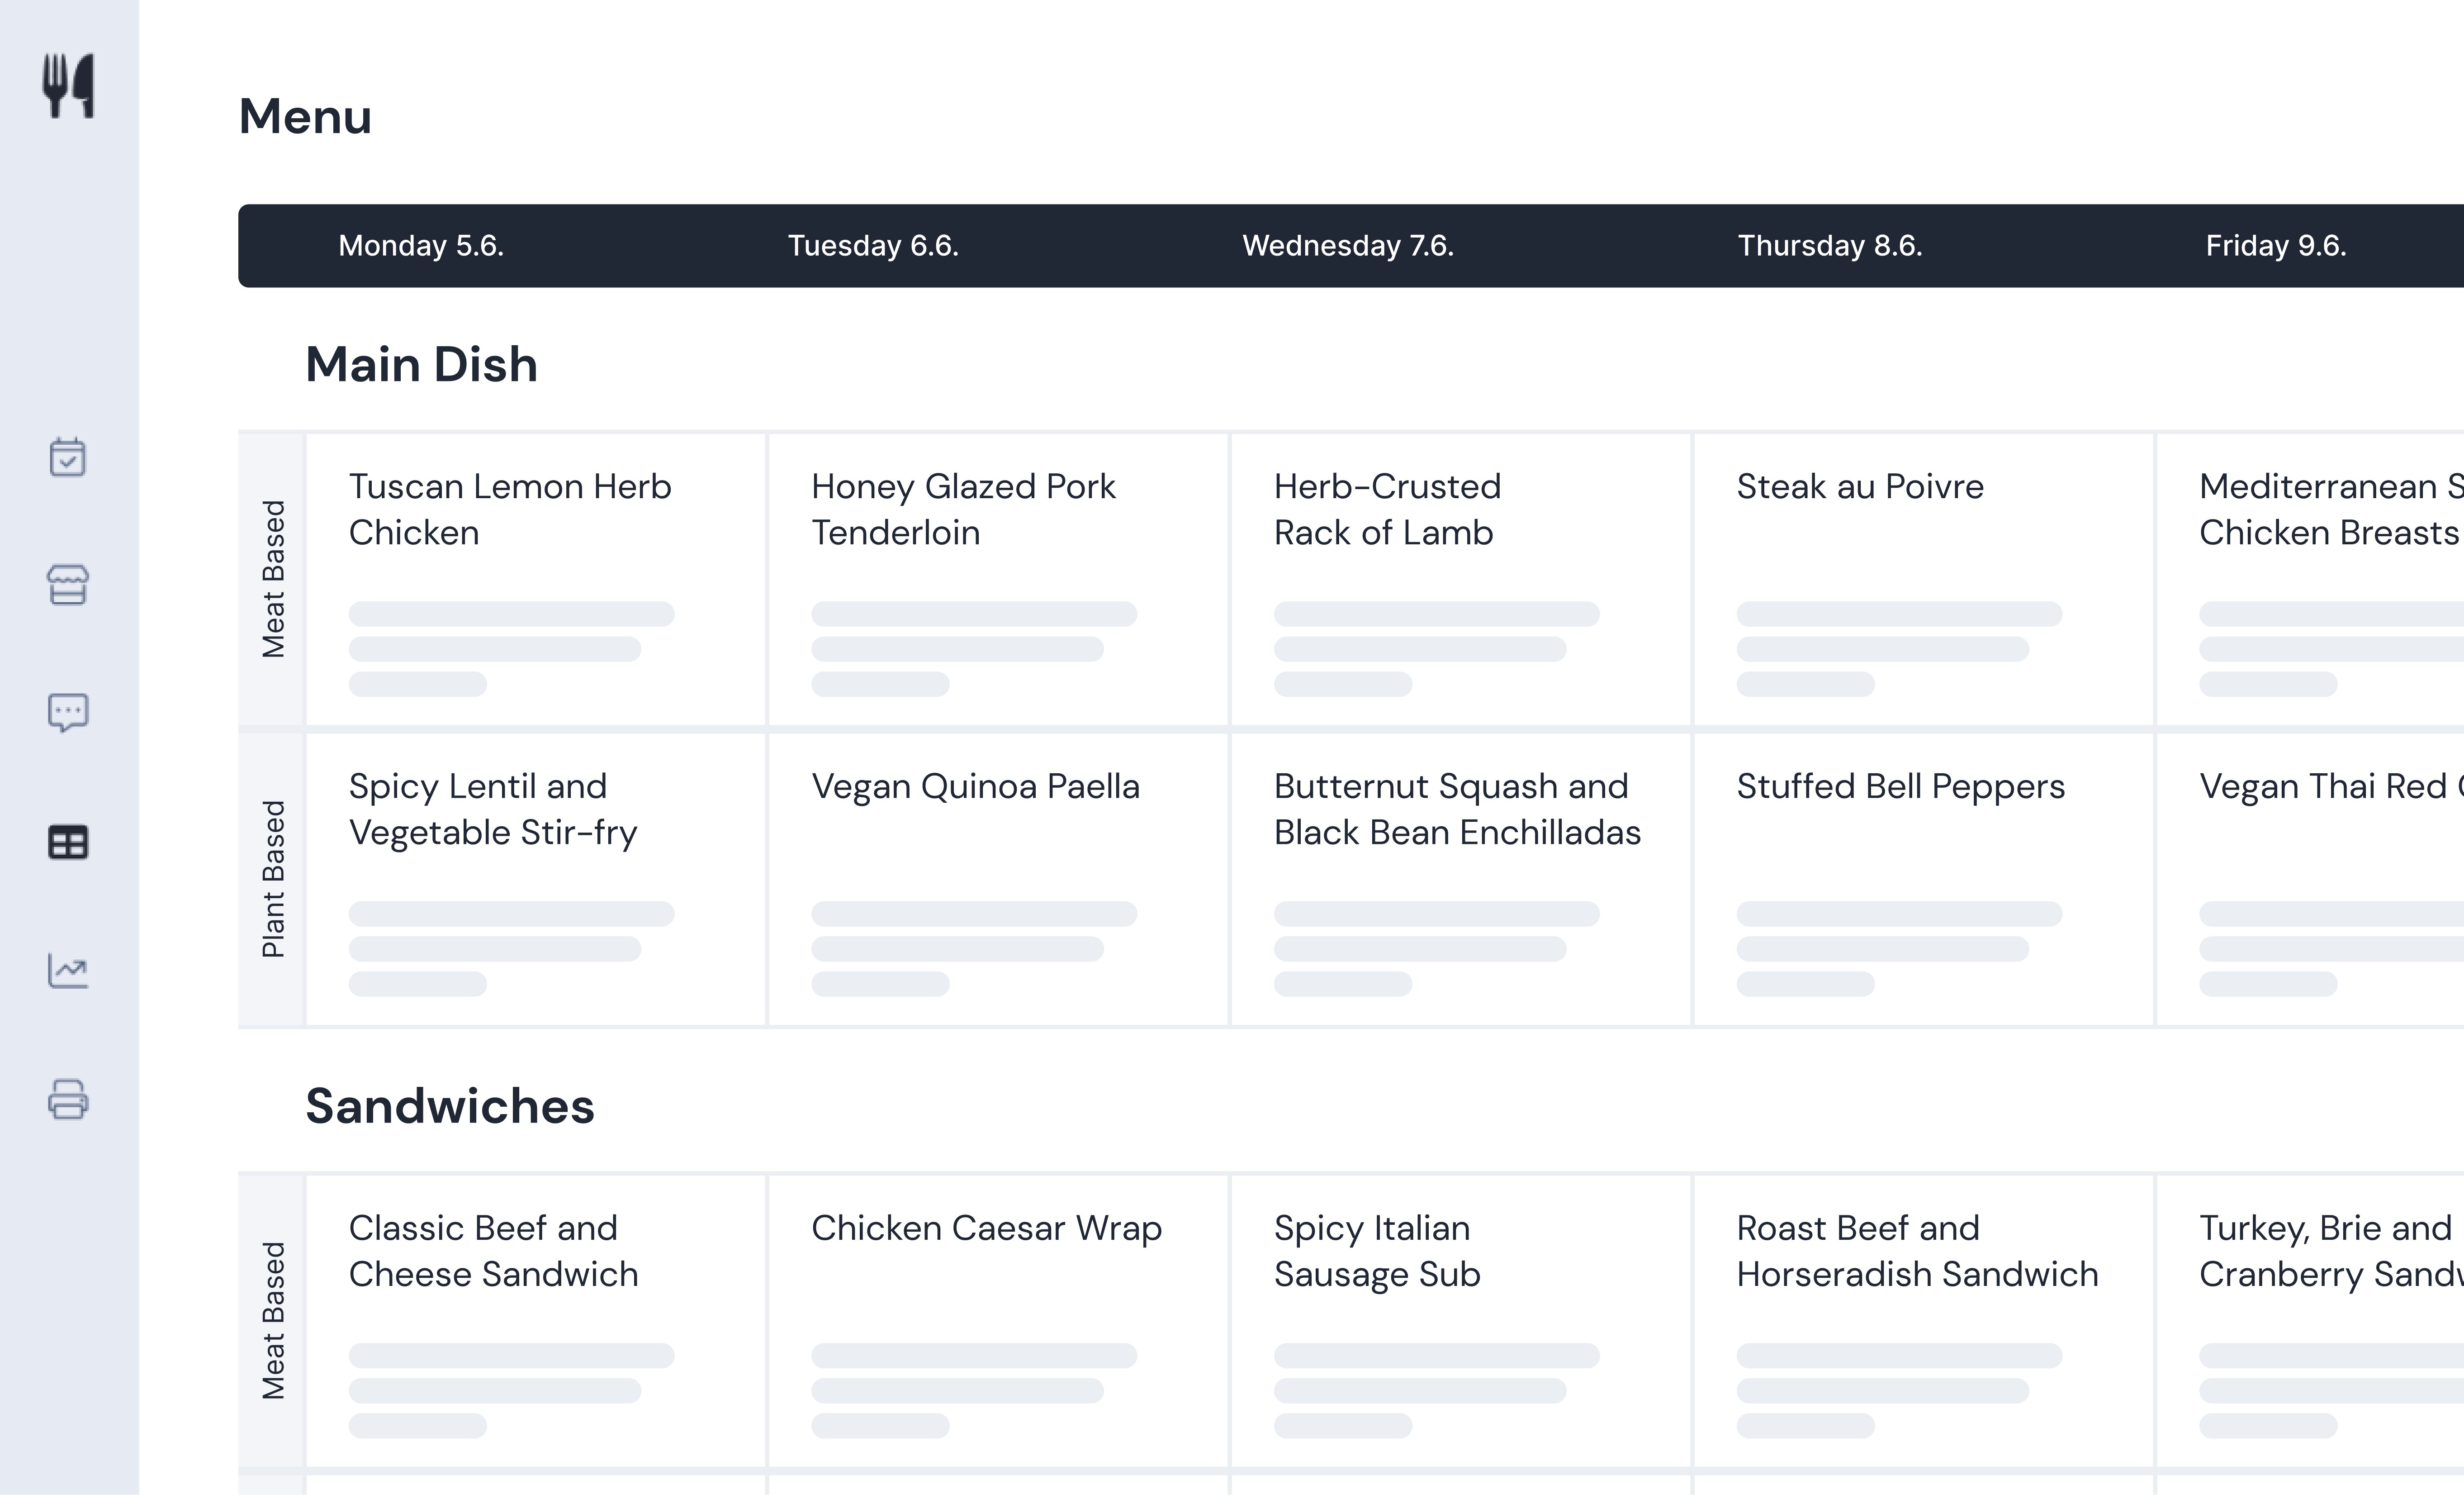Viewport: 2464px width, 1495px height.
Task: Select the menu table grid icon
Action: pyautogui.click(x=68, y=843)
